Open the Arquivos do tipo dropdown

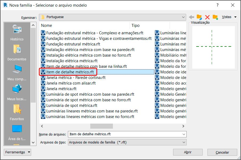tap(183, 142)
